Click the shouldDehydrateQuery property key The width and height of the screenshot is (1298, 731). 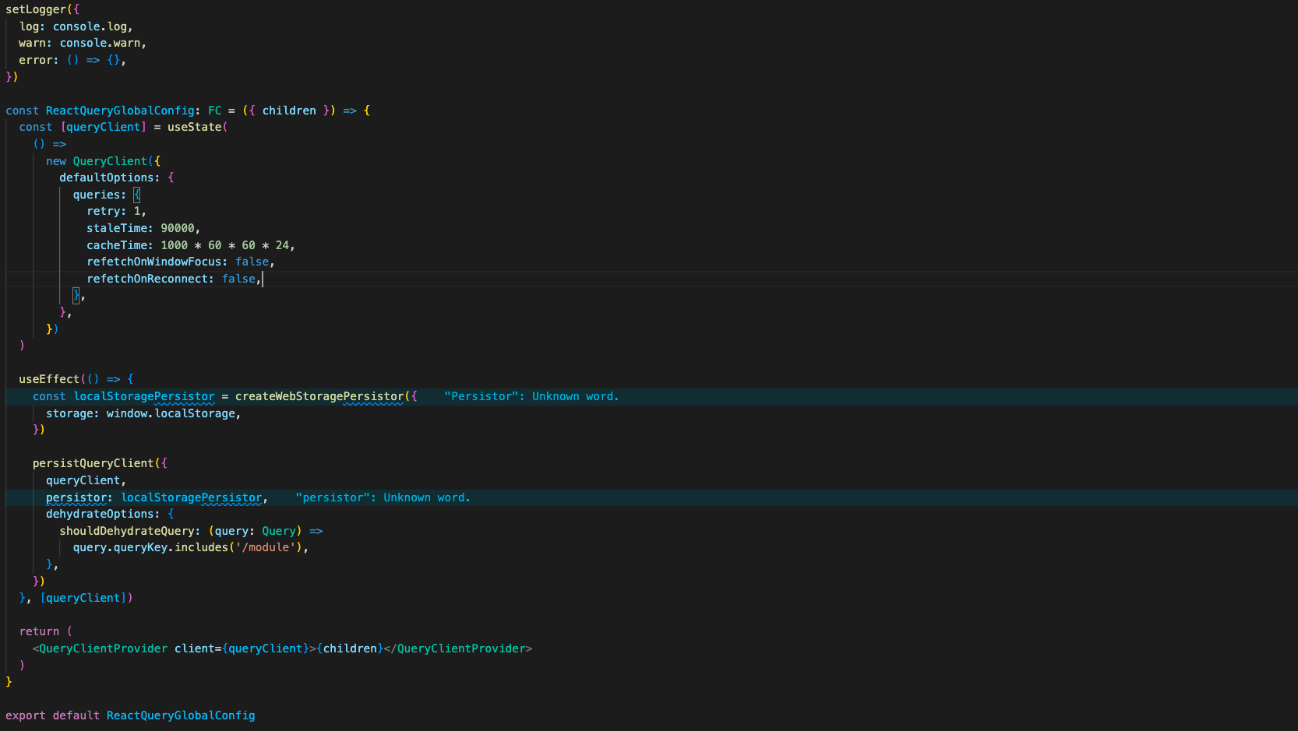pyautogui.click(x=126, y=531)
